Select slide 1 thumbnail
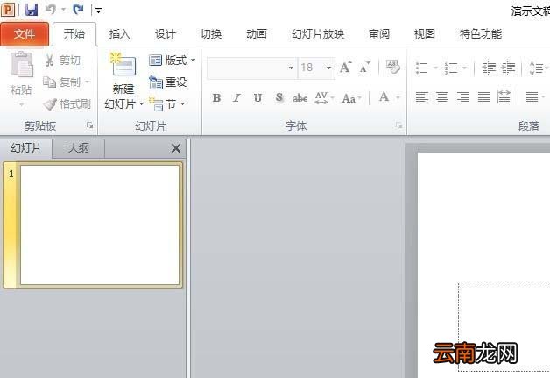 (x=100, y=225)
